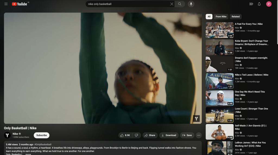Start voice search with the microphone

[x=191, y=4]
